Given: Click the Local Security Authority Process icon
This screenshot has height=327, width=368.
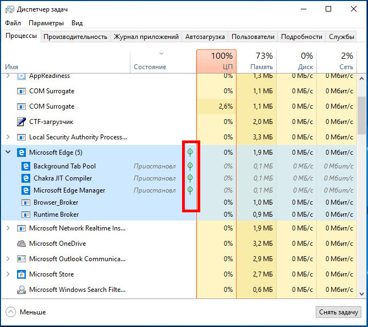Looking at the screenshot, I should [x=21, y=137].
